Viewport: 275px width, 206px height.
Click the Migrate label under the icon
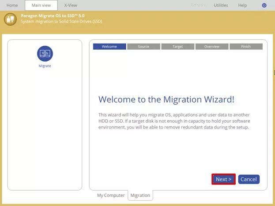pos(45,66)
